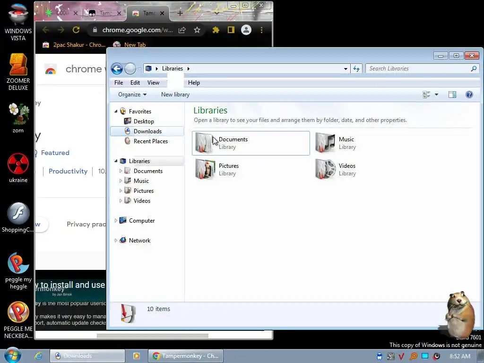Screen dimensions: 484x363
Task: Click the search magnifier in Search Libraries
Action: point(474,69)
